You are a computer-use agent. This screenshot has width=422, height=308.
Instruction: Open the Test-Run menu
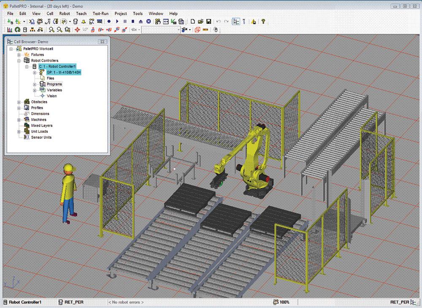(x=100, y=14)
